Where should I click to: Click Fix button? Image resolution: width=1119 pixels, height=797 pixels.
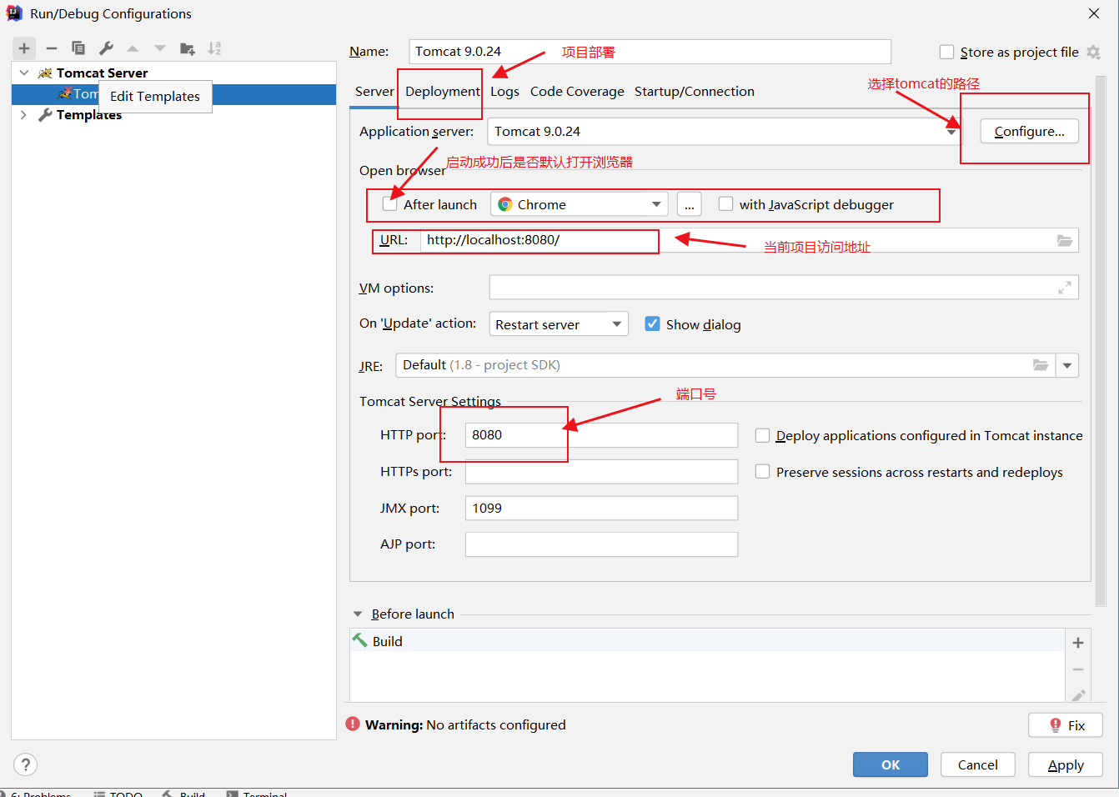[x=1066, y=725]
